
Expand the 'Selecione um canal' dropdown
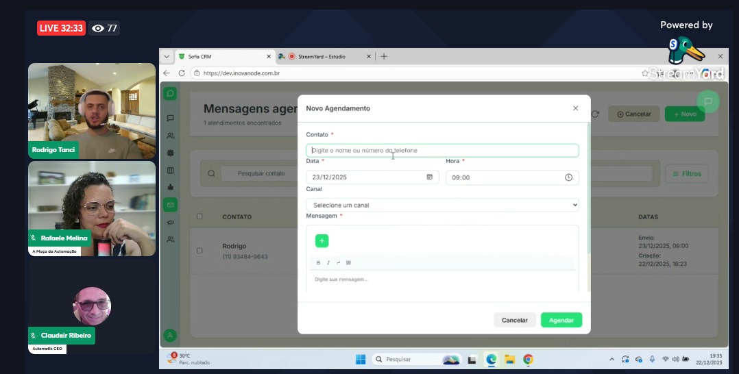[x=442, y=205]
